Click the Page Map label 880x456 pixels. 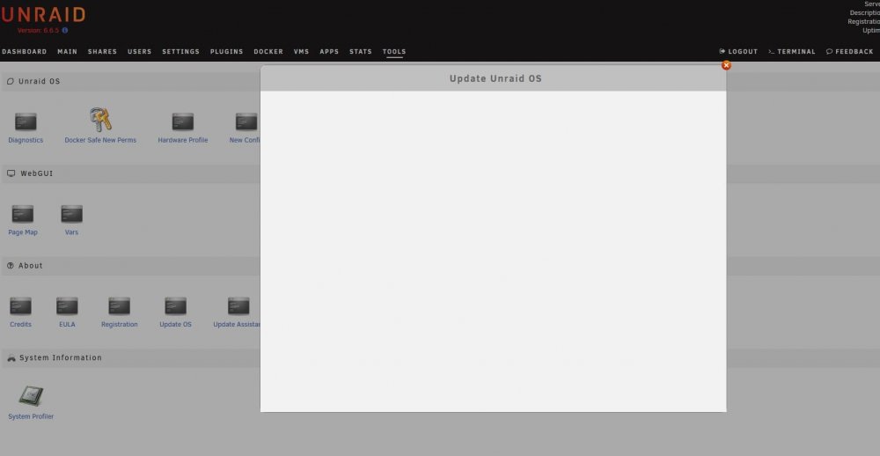click(23, 232)
